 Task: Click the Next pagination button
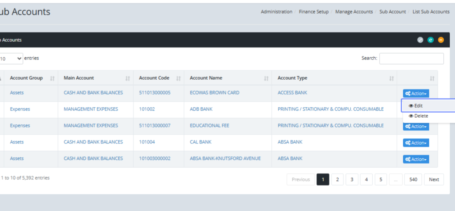(434, 180)
